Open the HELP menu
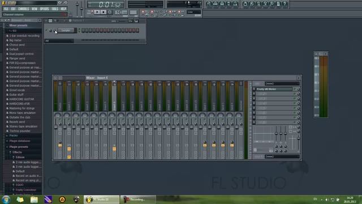This screenshot has height=204, width=362. click(63, 9)
